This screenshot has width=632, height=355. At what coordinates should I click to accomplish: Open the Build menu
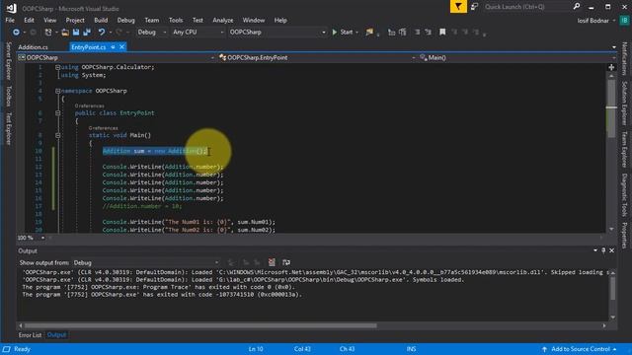coord(101,20)
